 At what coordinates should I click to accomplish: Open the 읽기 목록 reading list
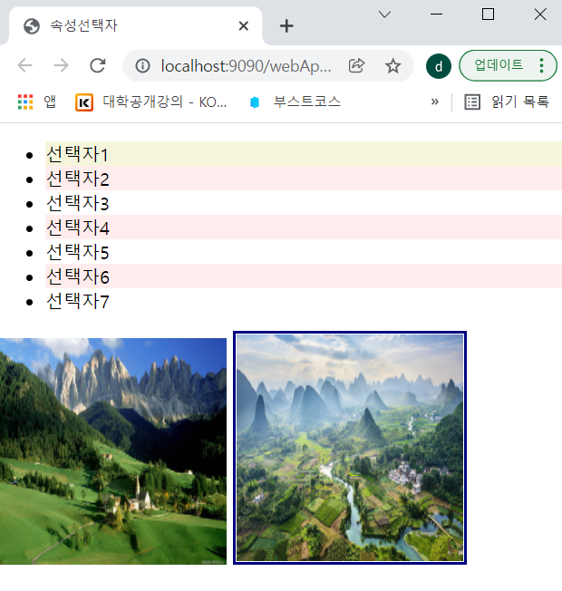click(x=507, y=102)
